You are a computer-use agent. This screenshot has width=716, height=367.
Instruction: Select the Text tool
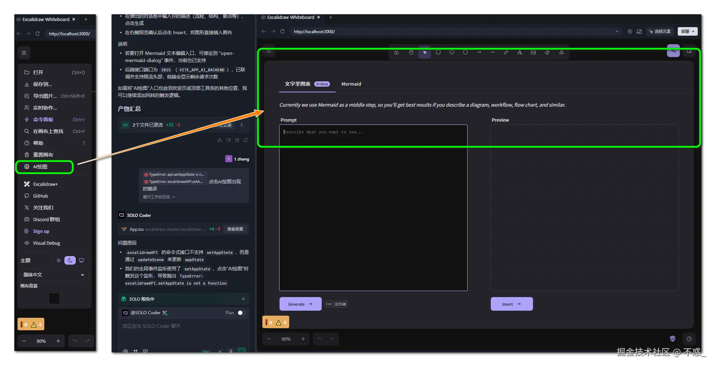(520, 52)
